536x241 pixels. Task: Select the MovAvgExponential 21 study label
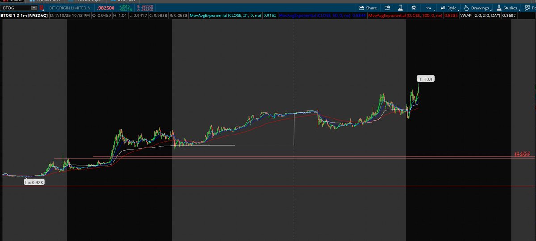click(x=225, y=15)
